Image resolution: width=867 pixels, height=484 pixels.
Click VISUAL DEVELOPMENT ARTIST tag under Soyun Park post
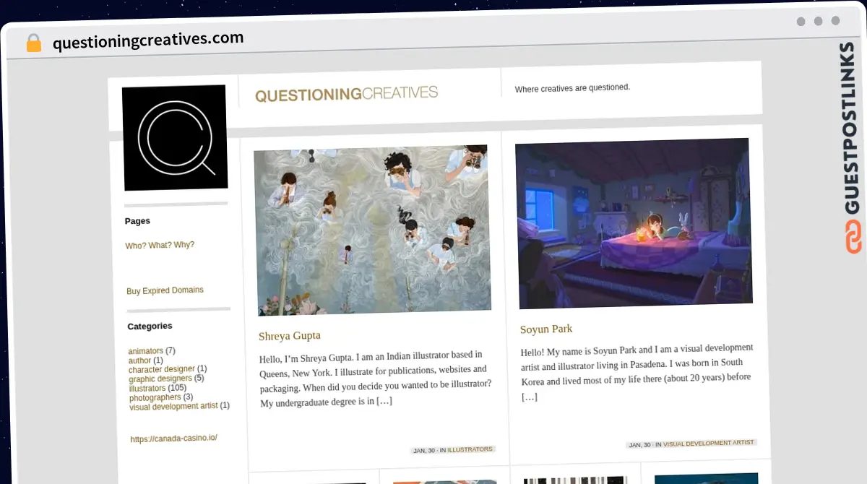(x=709, y=443)
